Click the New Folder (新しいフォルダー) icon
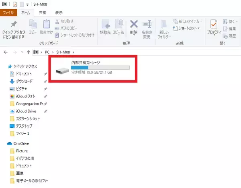241x188 pixels. [x=164, y=24]
